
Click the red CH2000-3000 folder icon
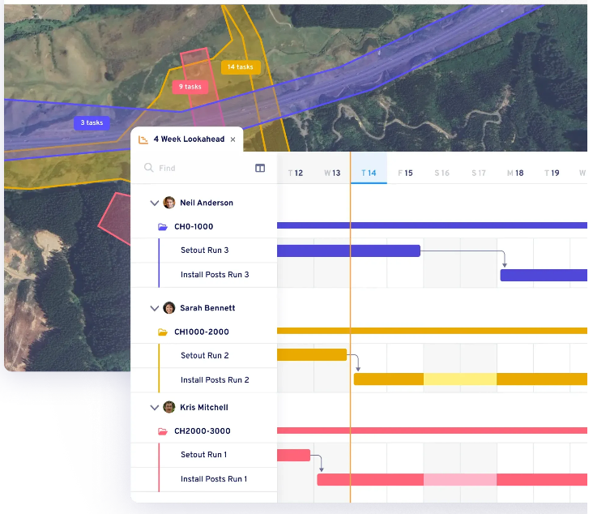(x=163, y=431)
